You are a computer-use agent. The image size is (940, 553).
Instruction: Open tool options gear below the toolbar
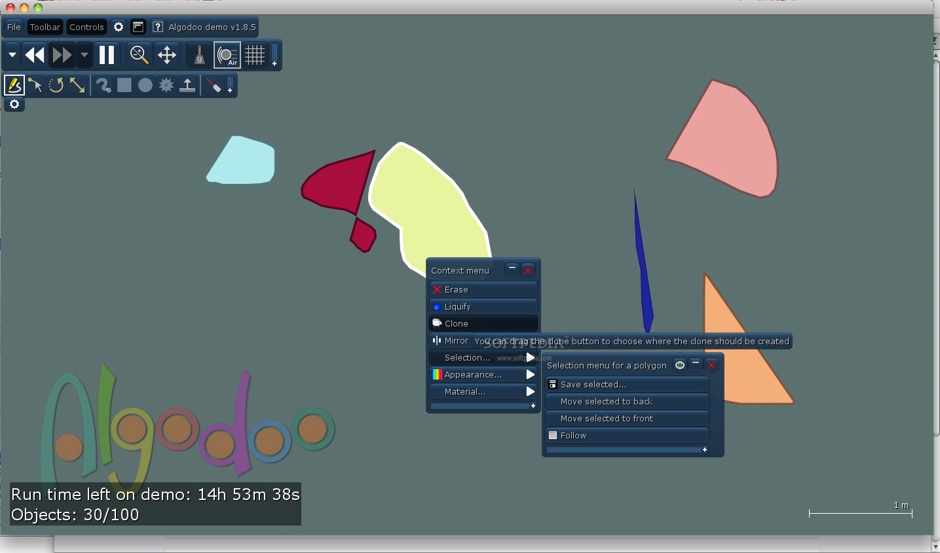(14, 105)
